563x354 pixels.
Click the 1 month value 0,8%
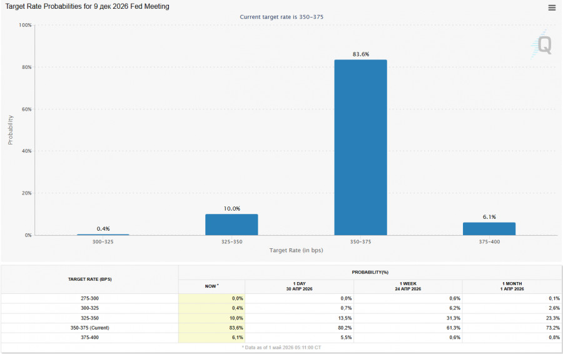click(x=554, y=338)
